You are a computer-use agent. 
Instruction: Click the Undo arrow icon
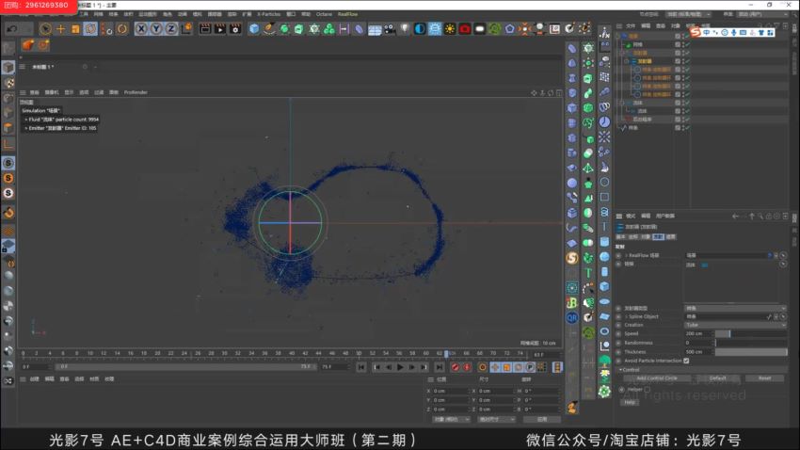point(12,28)
